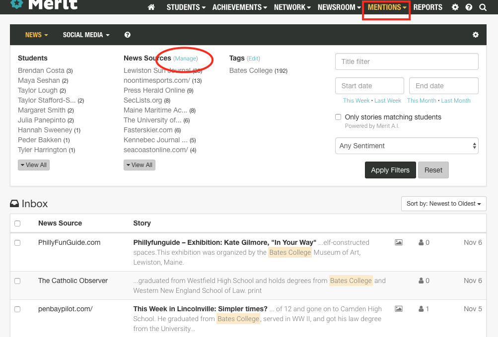
Task: Filter by student Julia Panepinto
Action: click(x=42, y=120)
